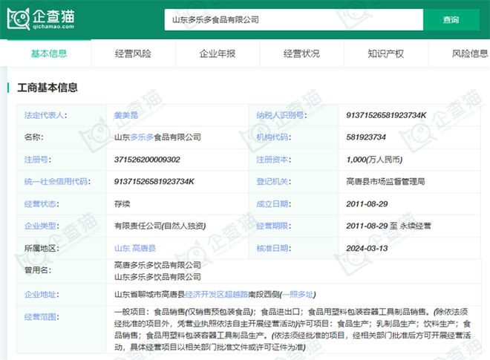
Task: Open the 一照多址 link in address
Action: click(298, 295)
